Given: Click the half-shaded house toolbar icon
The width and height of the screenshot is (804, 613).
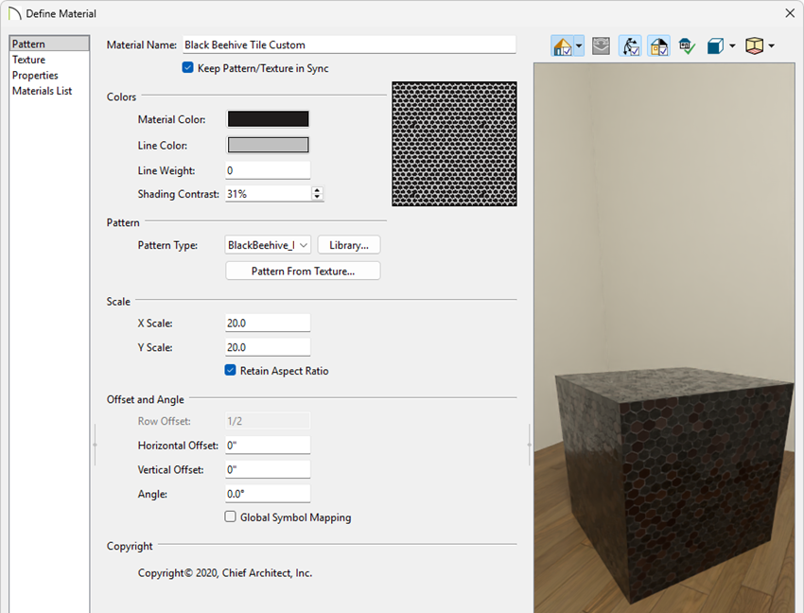Looking at the screenshot, I should 658,45.
